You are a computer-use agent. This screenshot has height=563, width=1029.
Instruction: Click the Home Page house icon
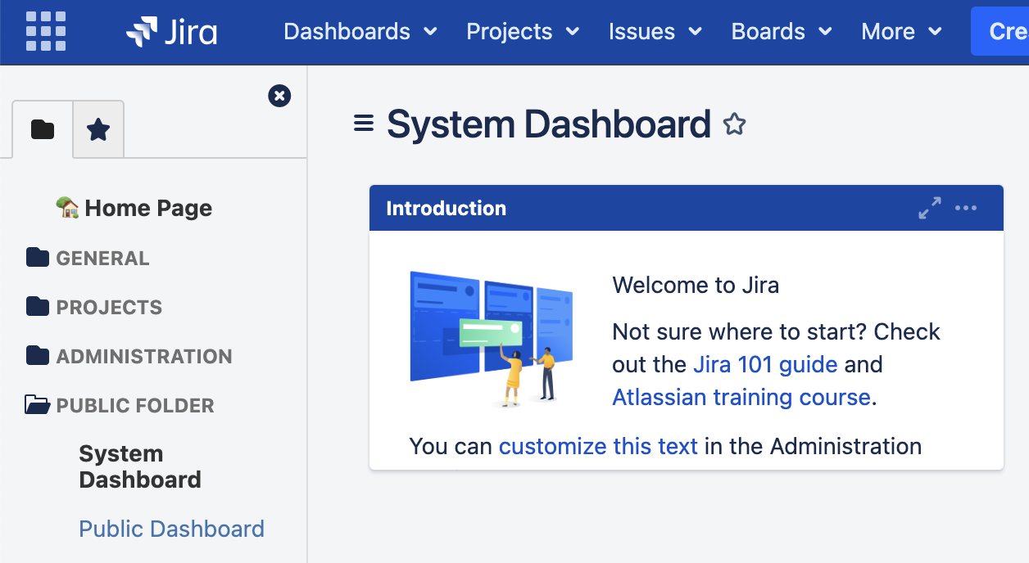(x=69, y=207)
